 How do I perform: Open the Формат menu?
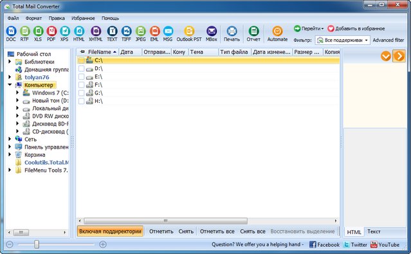(x=33, y=18)
